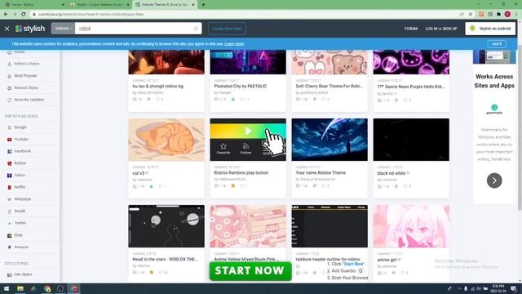Image resolution: width=522 pixels, height=294 pixels.
Task: Open Your name Roblox Theme thumbnail
Action: click(x=330, y=140)
